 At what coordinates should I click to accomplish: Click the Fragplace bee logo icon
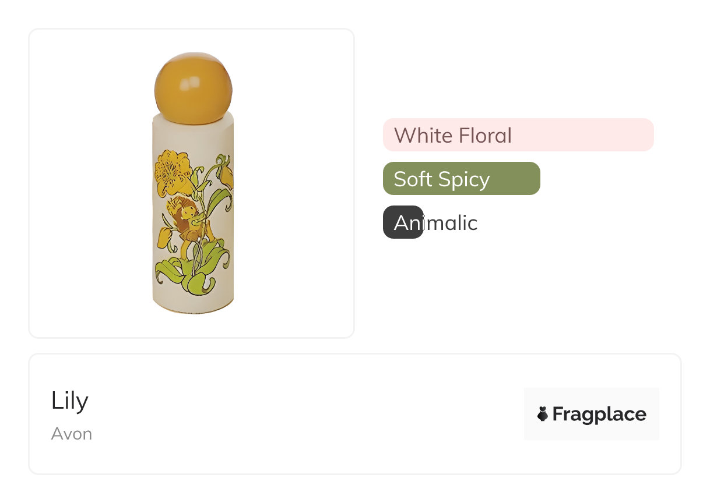[x=542, y=414]
